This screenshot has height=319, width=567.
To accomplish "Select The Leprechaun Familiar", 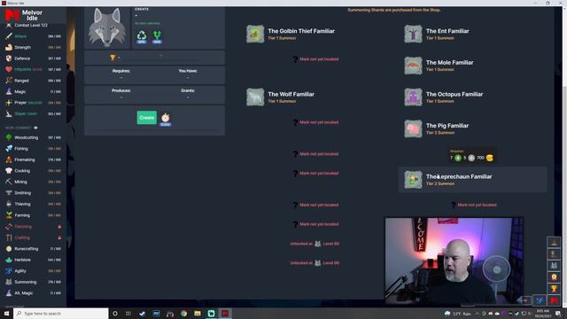I will pos(472,180).
